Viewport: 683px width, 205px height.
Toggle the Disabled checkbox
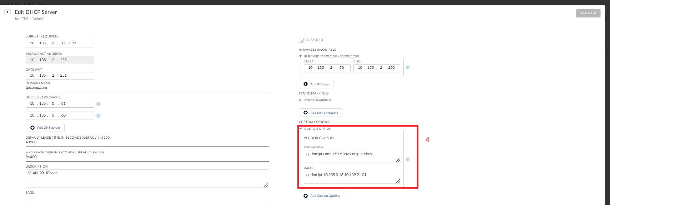[x=302, y=40]
